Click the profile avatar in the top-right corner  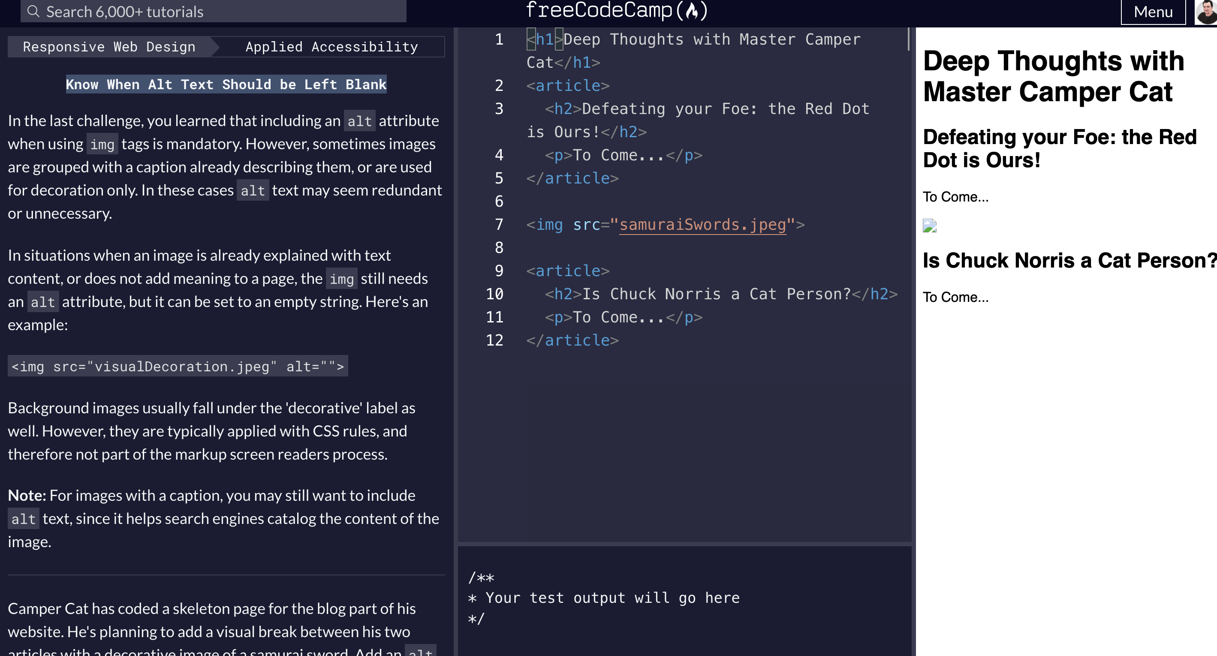coord(1204,12)
